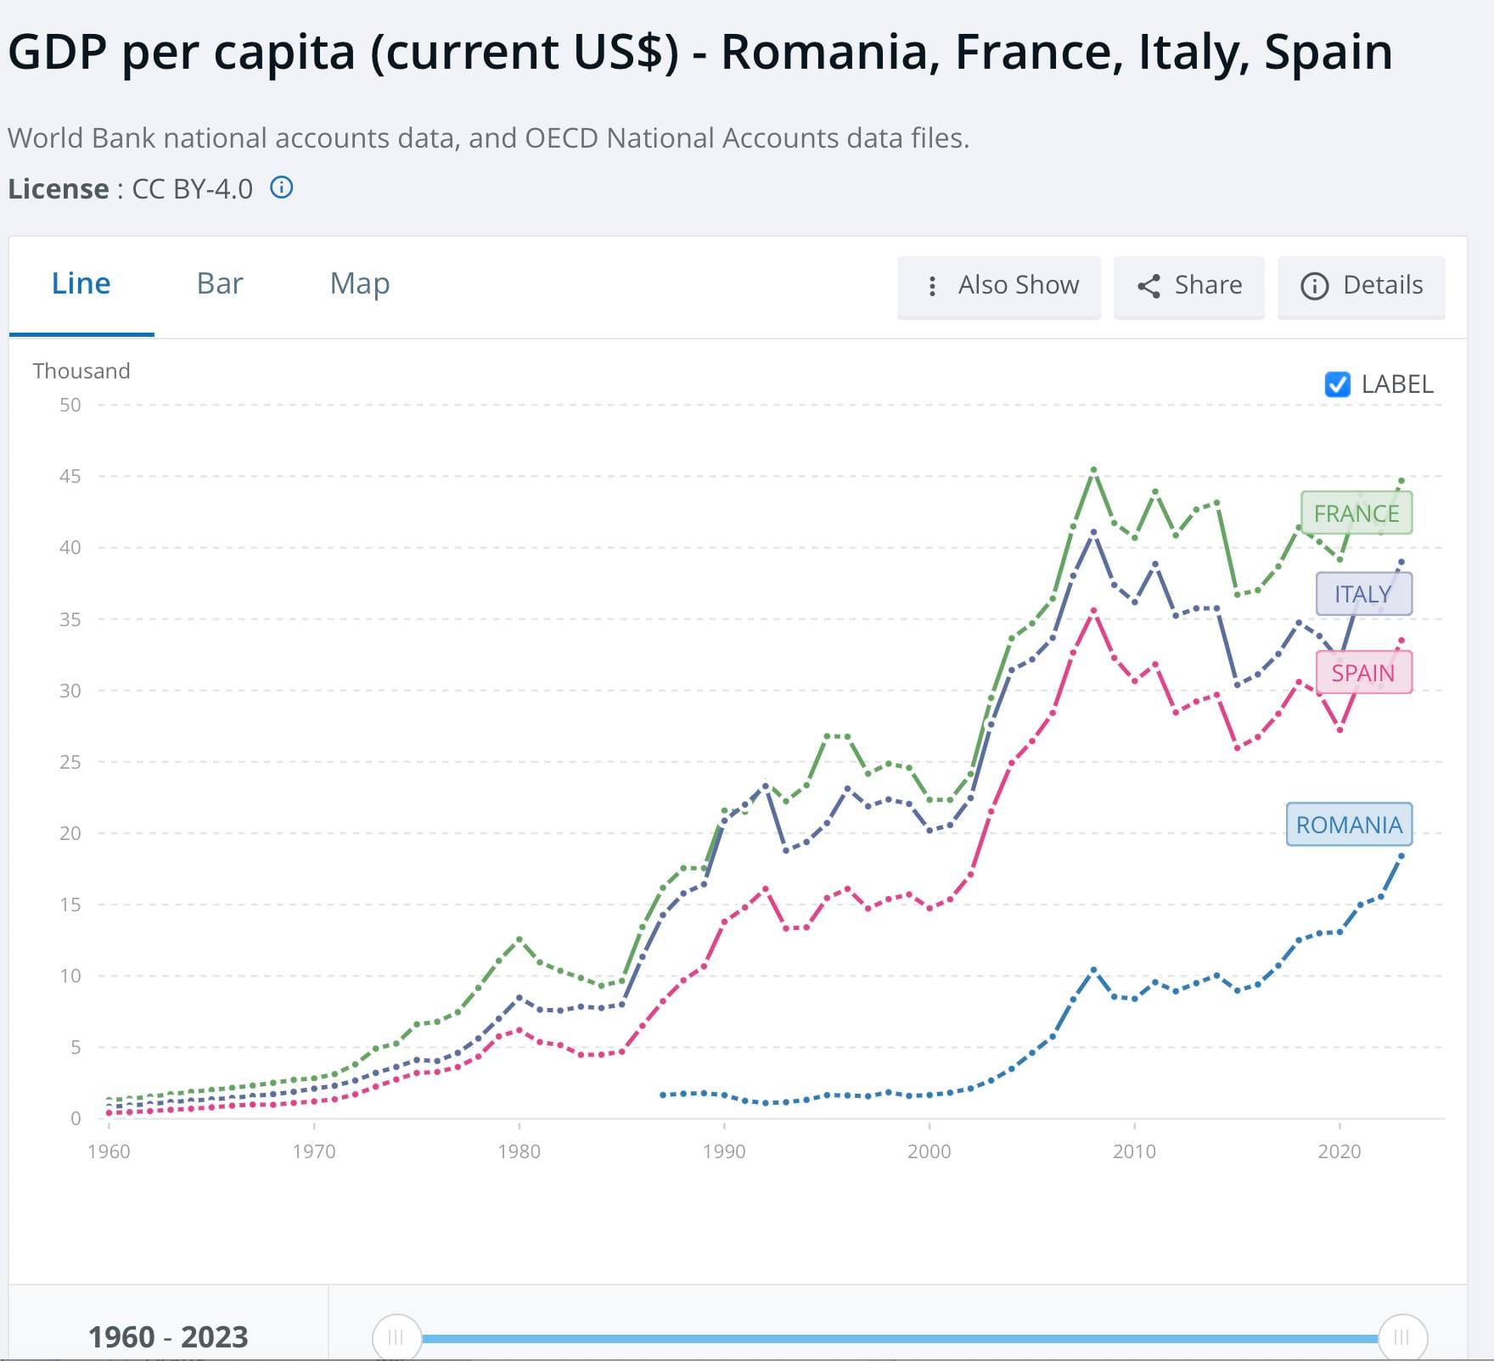Click the ITALY series label

point(1363,594)
